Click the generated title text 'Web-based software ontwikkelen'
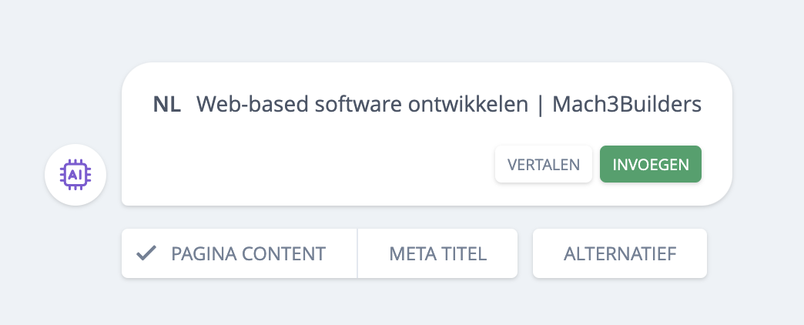 click(362, 105)
